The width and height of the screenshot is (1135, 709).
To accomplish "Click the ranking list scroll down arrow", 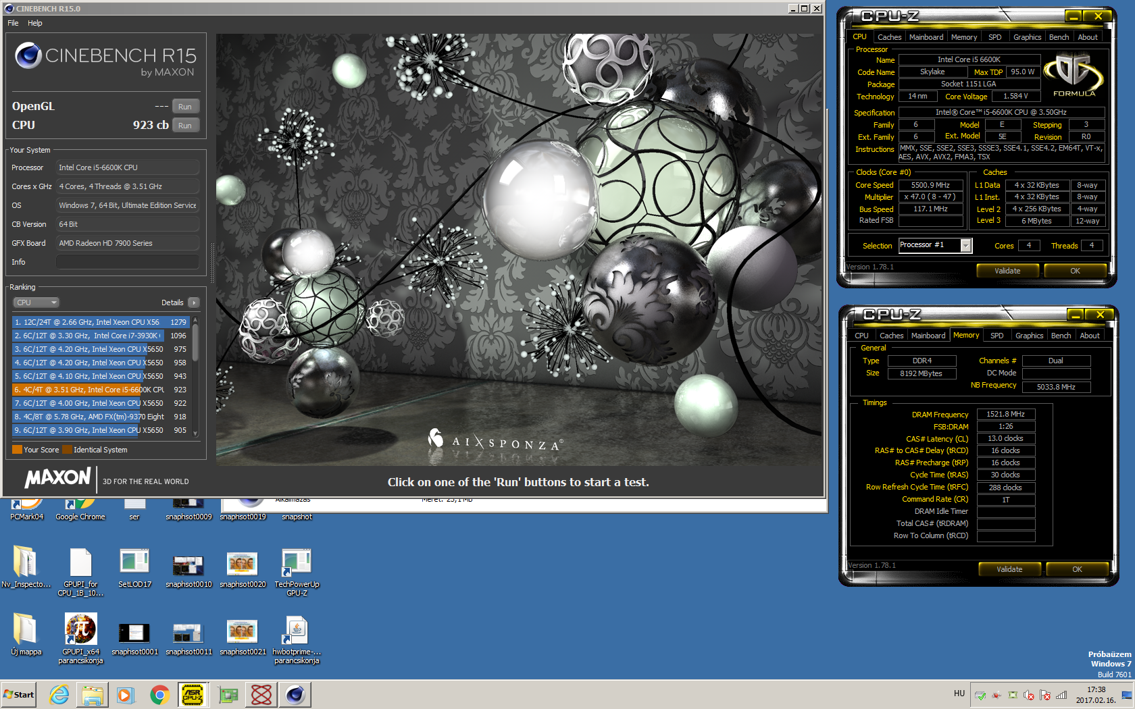I will tap(195, 434).
